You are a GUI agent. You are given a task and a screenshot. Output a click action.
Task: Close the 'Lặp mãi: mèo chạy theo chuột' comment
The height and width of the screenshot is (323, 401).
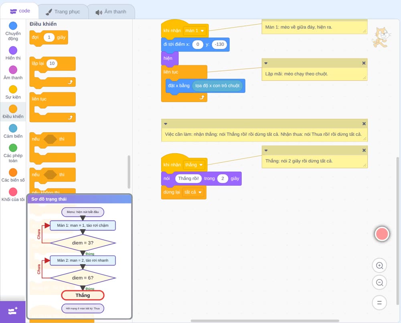tap(364, 63)
